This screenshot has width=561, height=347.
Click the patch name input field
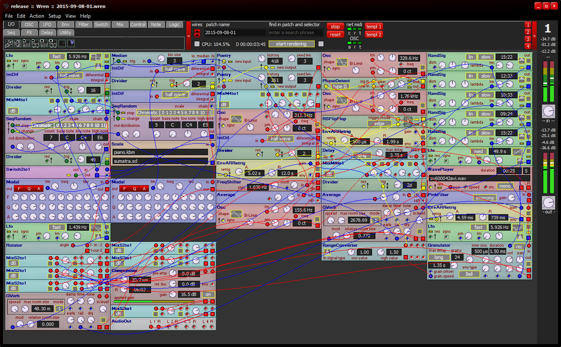click(x=235, y=32)
